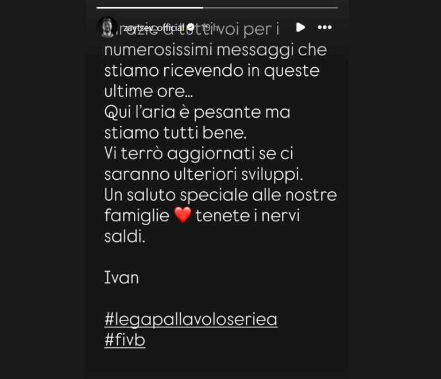
Task: Visit the zaytsev_official username link
Action: 153,28
